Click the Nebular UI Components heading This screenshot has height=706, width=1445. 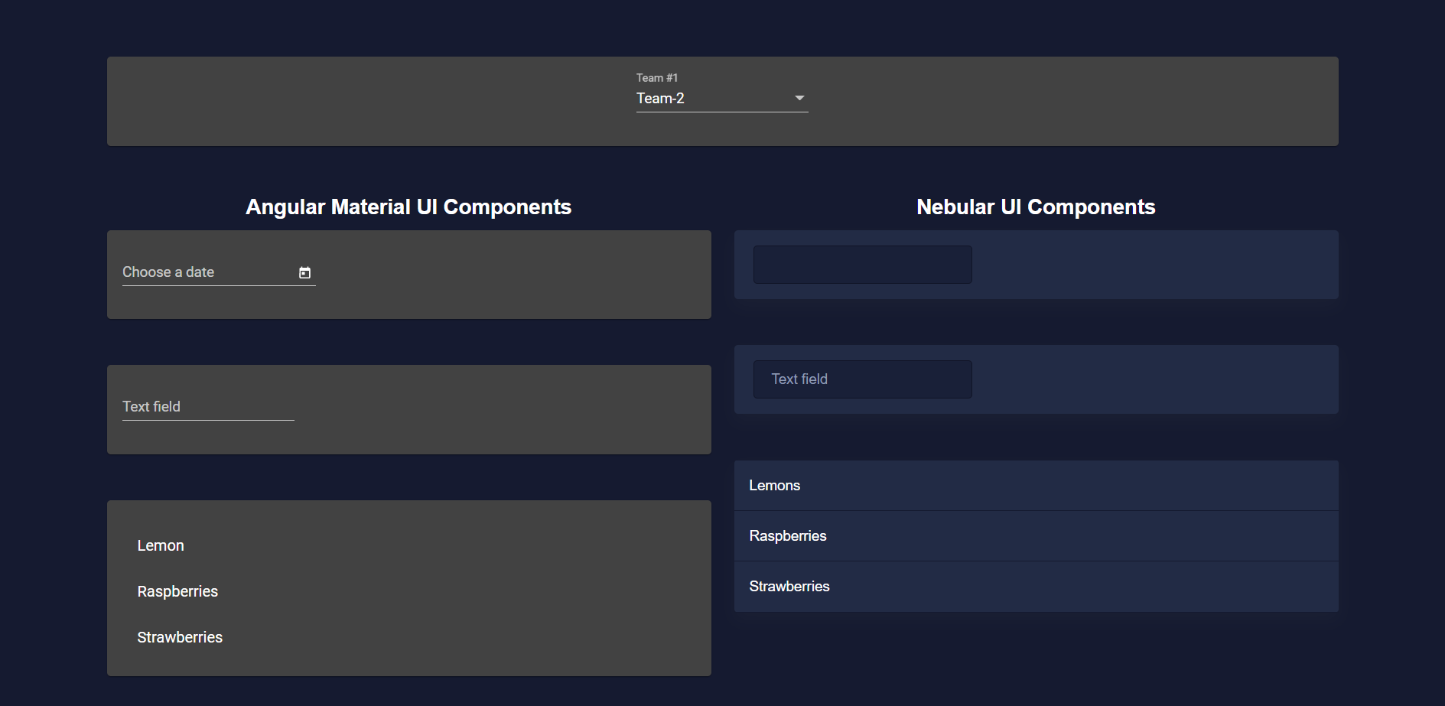click(1036, 207)
